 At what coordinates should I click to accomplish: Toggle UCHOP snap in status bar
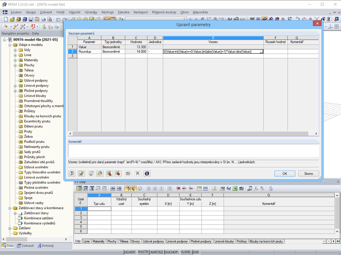pyautogui.click(x=130, y=252)
